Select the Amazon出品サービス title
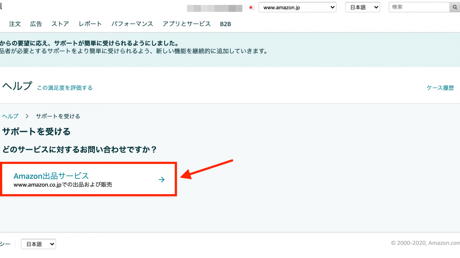Viewport: 460px width, 258px height. click(x=51, y=176)
